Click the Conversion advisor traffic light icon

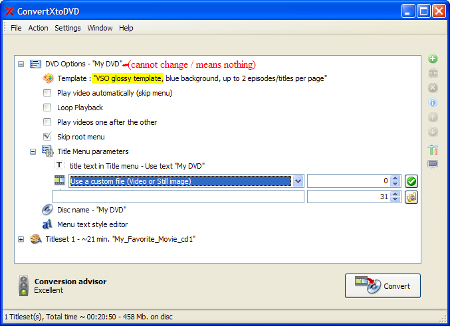click(x=23, y=285)
